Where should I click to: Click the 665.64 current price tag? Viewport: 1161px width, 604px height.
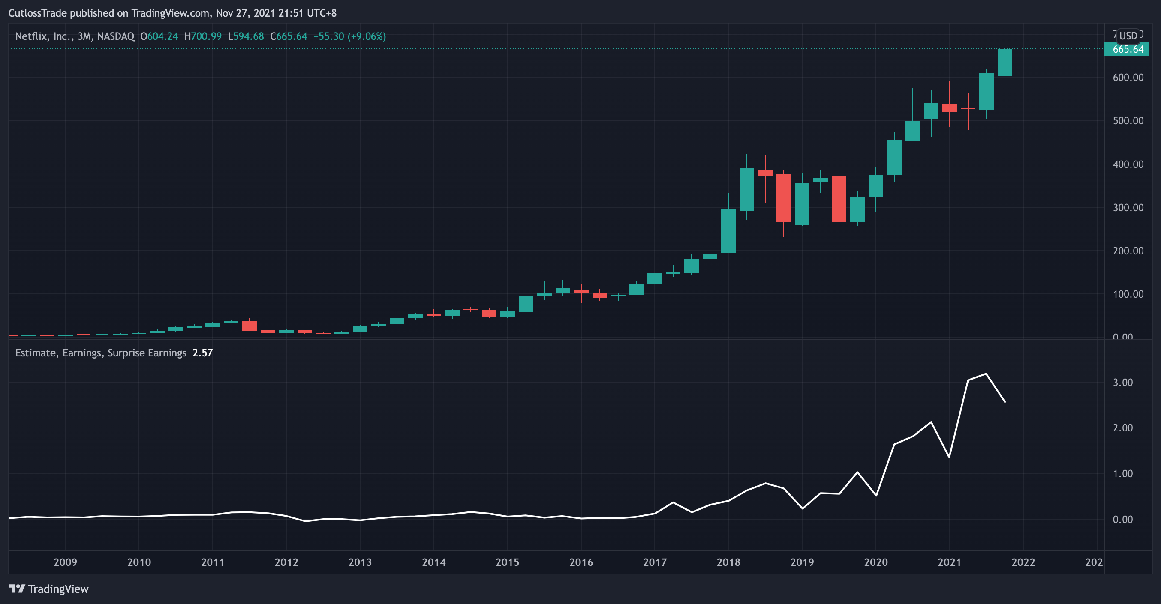pyautogui.click(x=1126, y=49)
